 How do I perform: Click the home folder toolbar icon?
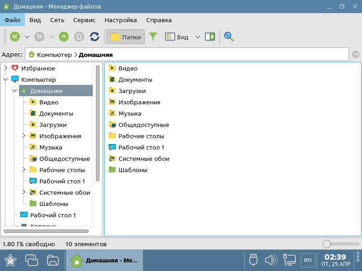(79, 37)
